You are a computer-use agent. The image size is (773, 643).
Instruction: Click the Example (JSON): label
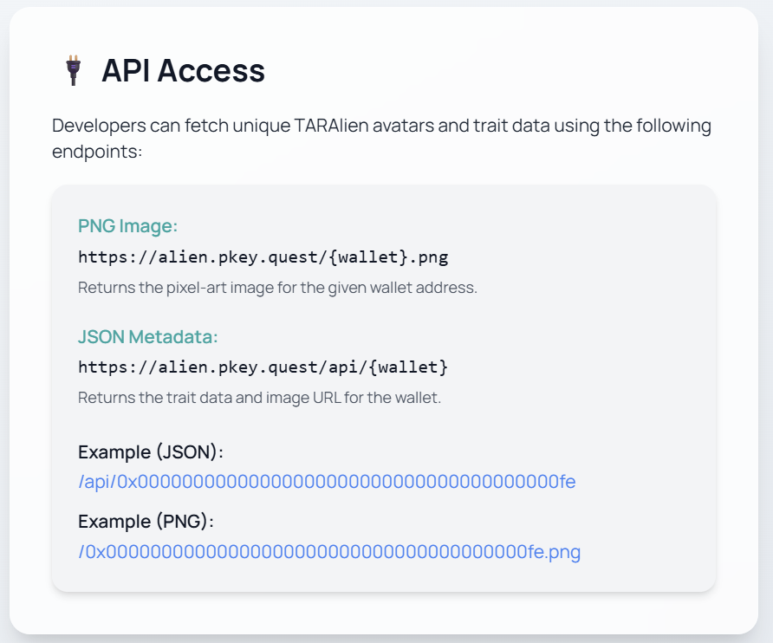151,451
